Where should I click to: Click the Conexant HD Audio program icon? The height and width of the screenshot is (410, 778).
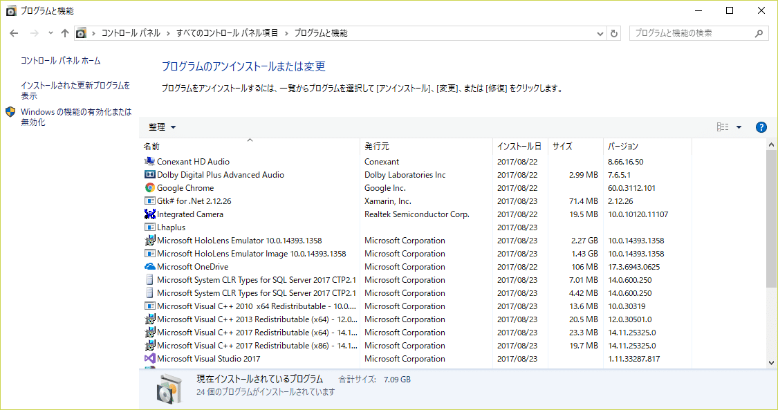149,162
